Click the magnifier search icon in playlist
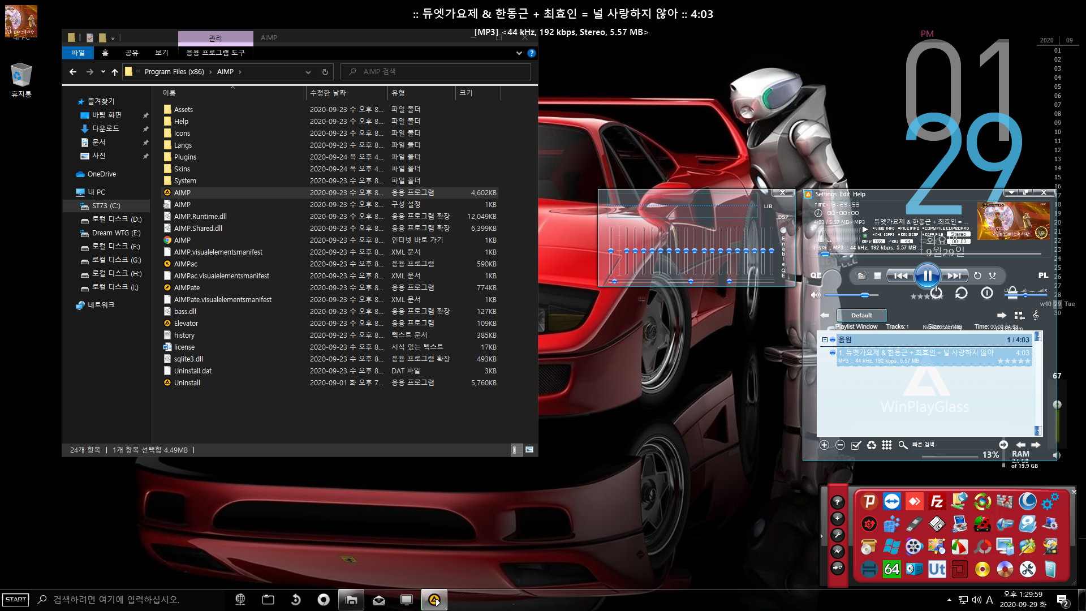This screenshot has width=1086, height=611. [x=903, y=445]
